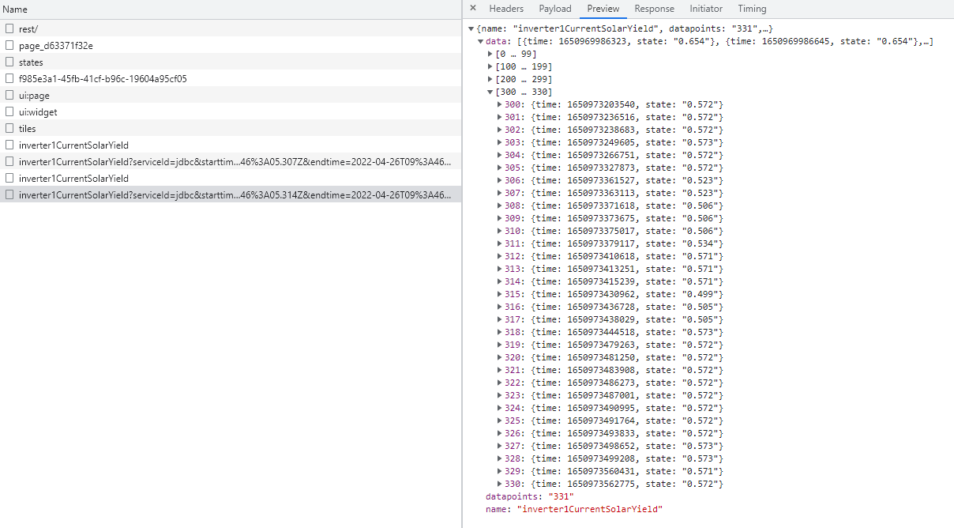Collapse the [300 … 330] data range
Viewport: 954px width, 528px height.
pos(490,92)
